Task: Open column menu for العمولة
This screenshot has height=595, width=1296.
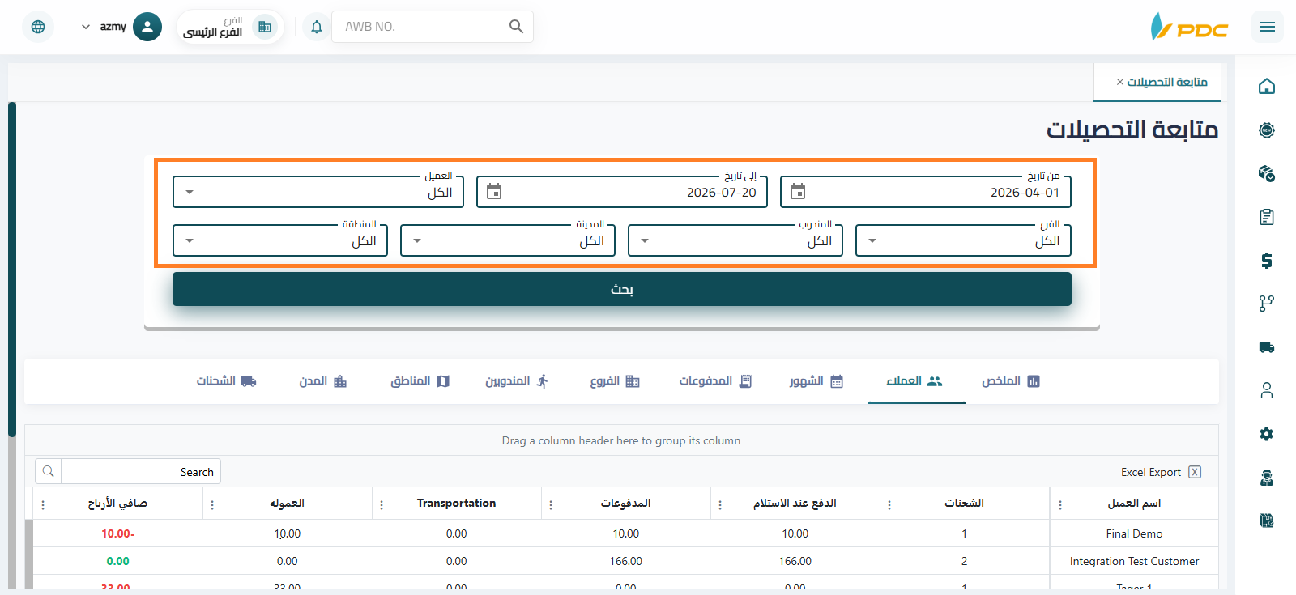Action: [212, 504]
